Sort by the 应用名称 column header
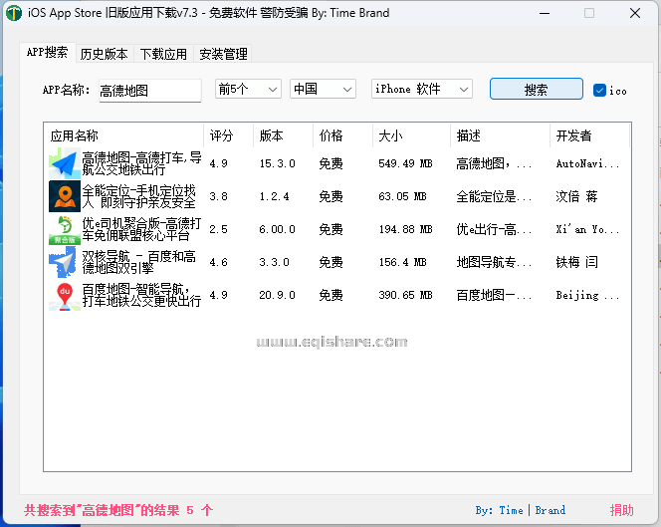The height and width of the screenshot is (527, 661). point(123,135)
